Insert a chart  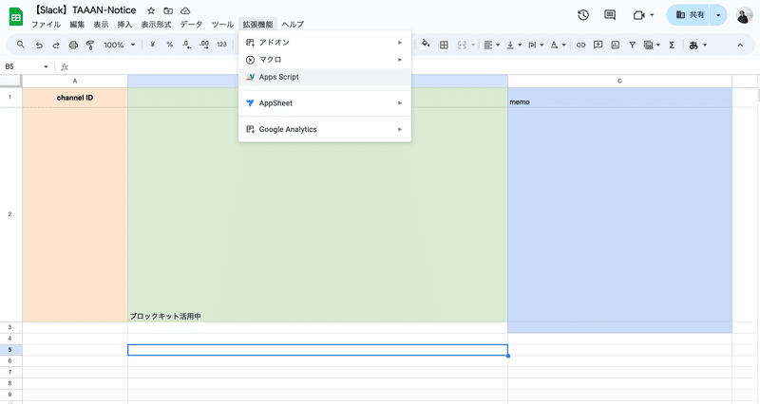[615, 45]
